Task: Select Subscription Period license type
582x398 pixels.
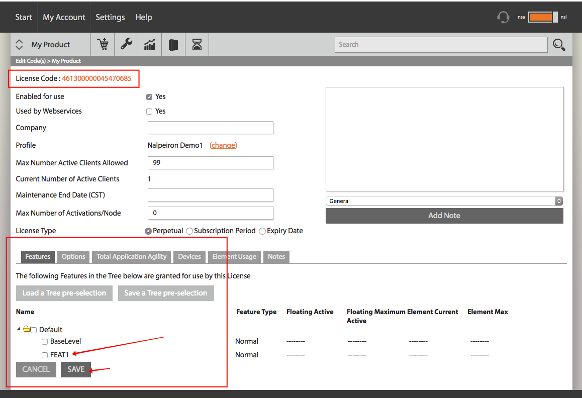Action: coord(189,231)
